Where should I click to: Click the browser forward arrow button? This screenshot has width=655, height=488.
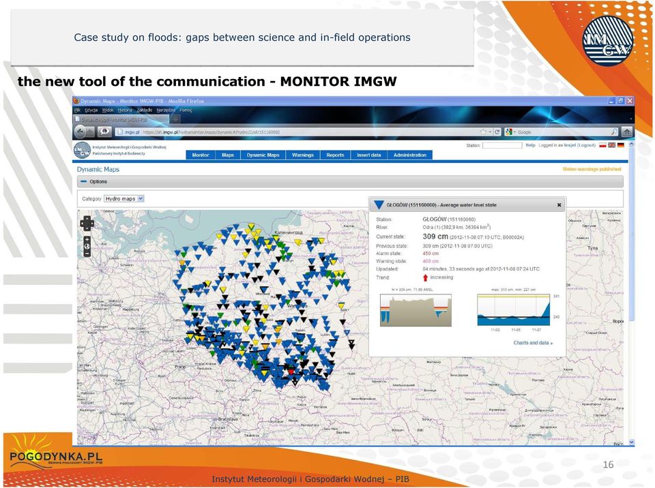coord(91,132)
